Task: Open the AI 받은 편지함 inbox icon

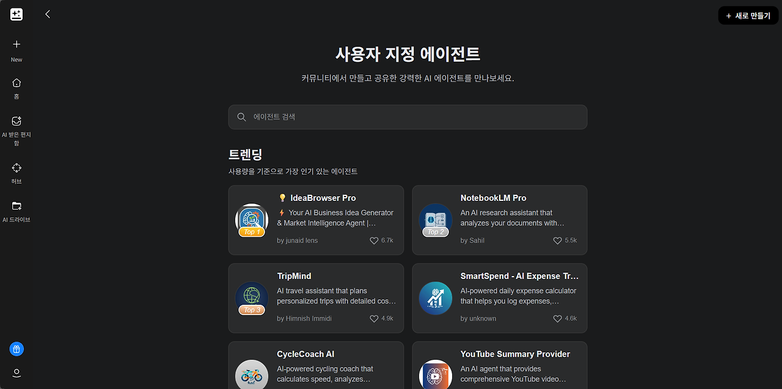Action: (x=16, y=121)
